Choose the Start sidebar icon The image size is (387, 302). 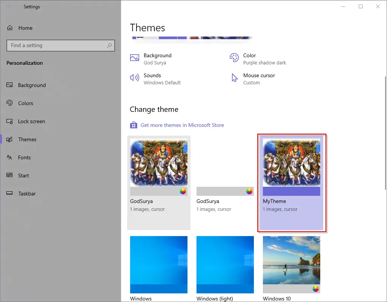point(9,175)
